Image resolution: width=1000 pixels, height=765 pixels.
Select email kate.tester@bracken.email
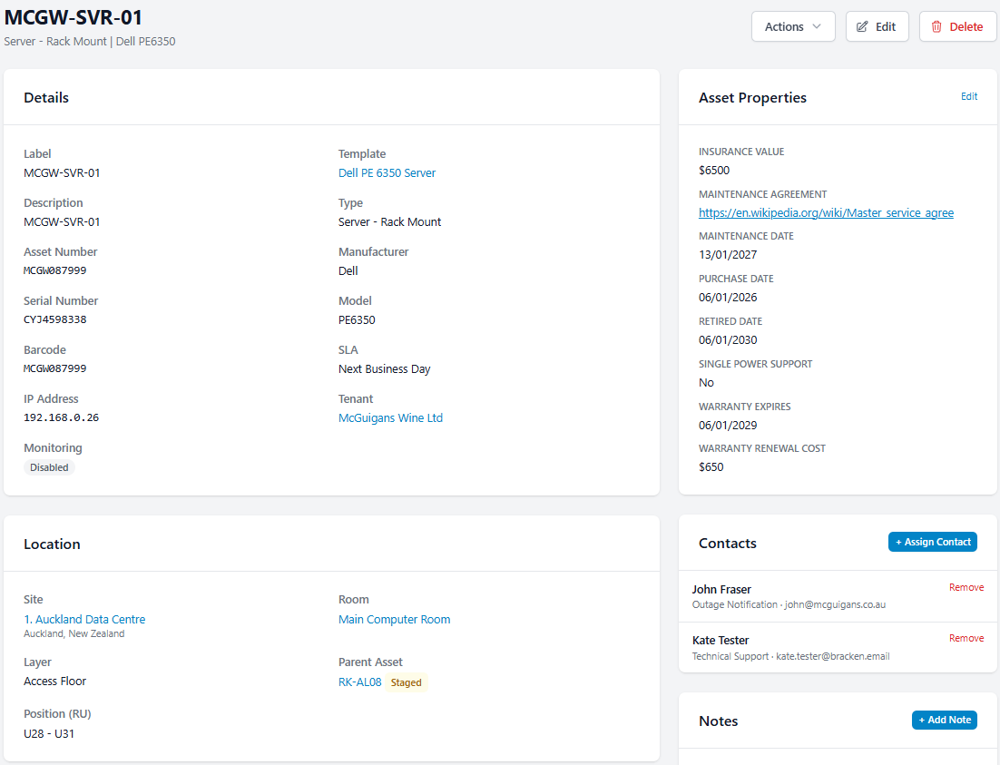click(832, 656)
